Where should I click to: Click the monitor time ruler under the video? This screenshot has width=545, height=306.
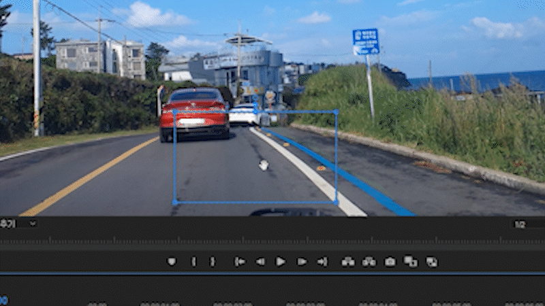(x=272, y=241)
